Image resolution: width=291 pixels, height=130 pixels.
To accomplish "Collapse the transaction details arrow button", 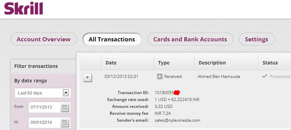I will (x=88, y=78).
